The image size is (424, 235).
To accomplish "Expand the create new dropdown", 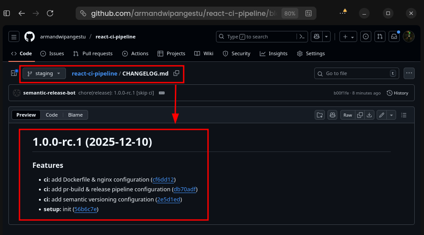I will (x=348, y=37).
